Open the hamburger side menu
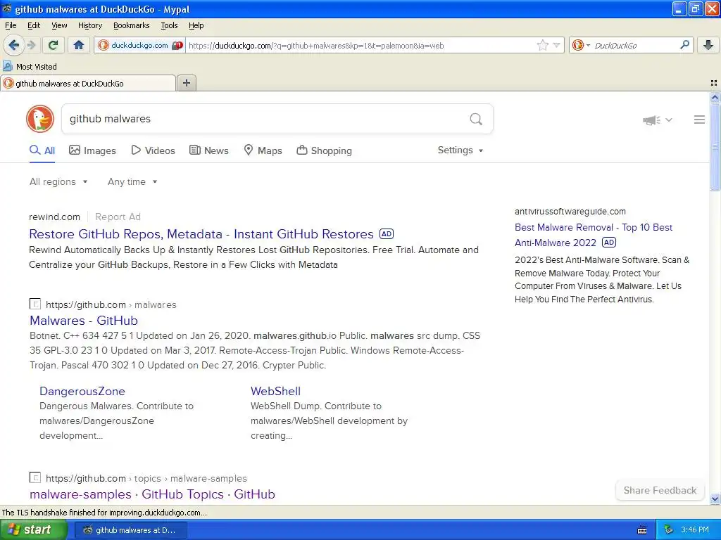 tap(699, 120)
